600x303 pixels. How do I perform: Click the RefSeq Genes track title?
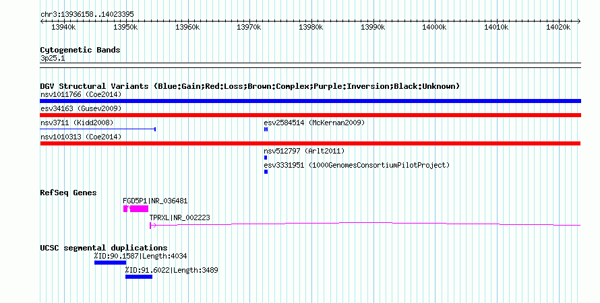[68, 193]
